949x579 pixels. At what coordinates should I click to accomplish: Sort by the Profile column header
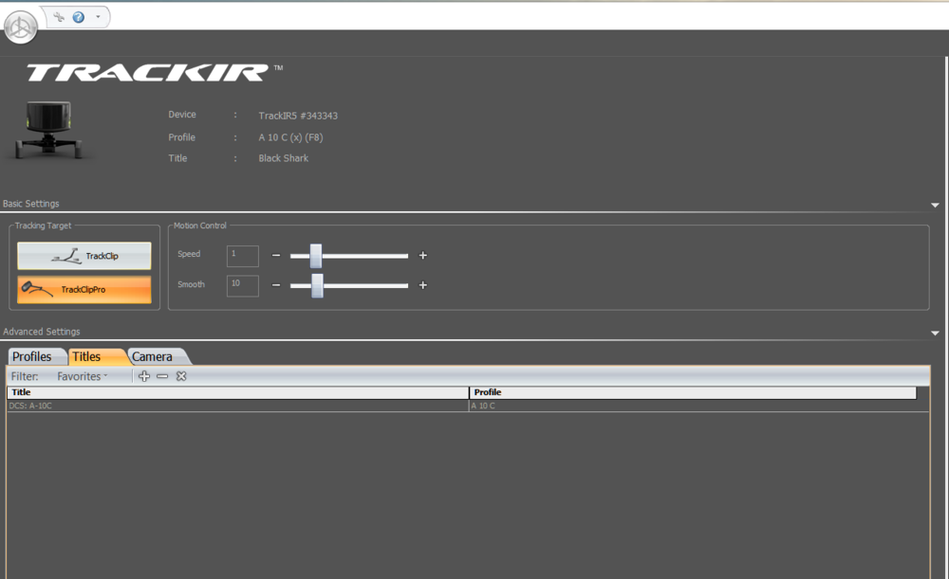tap(693, 392)
